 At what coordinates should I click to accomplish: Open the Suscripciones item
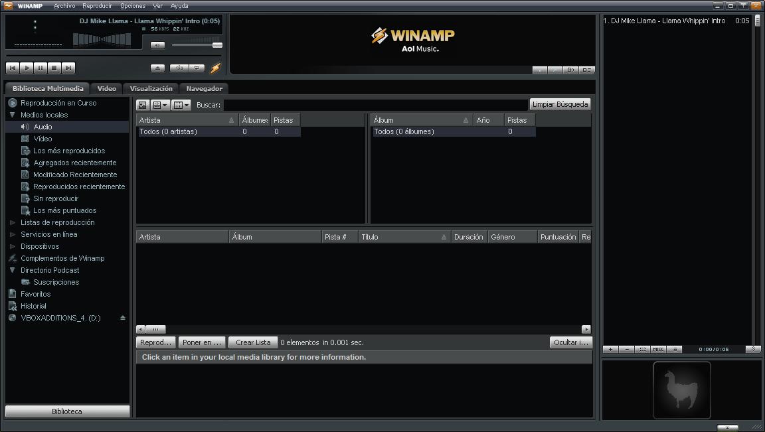point(56,282)
